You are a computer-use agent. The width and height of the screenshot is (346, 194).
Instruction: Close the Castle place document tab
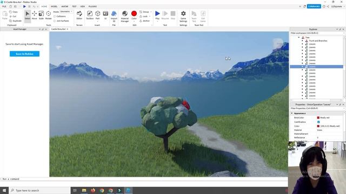[x=68, y=29]
